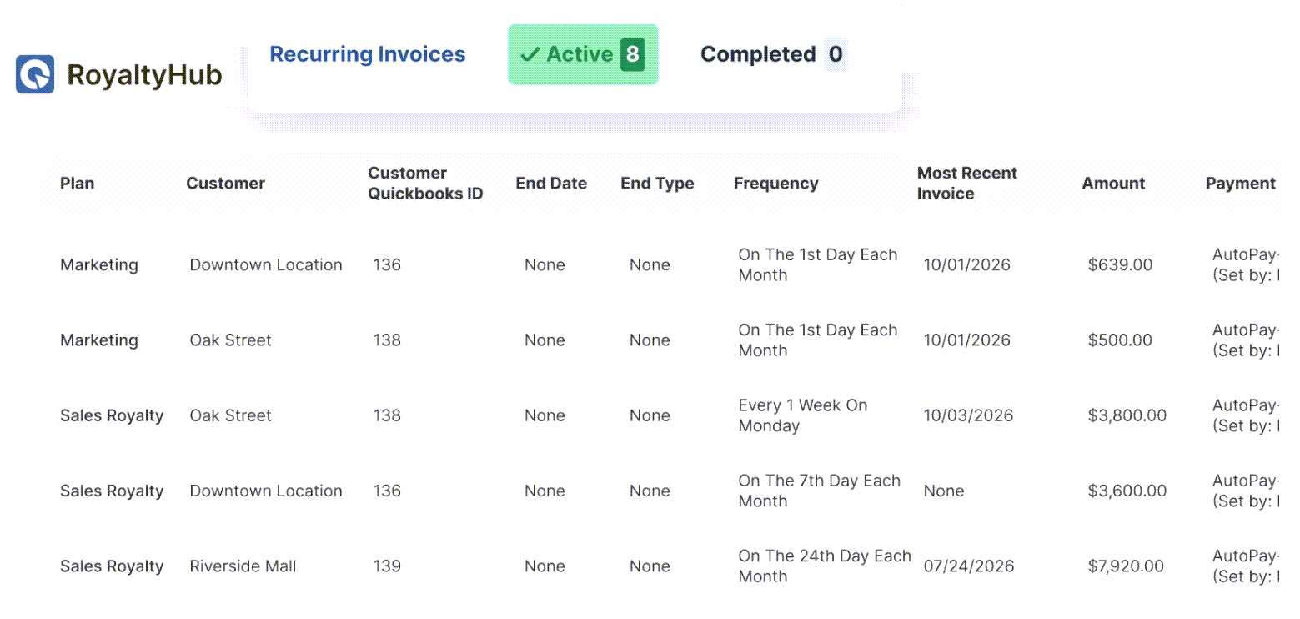Image resolution: width=1300 pixels, height=619 pixels.
Task: Click the Most Recent Invoice column header
Action: pyautogui.click(x=967, y=184)
